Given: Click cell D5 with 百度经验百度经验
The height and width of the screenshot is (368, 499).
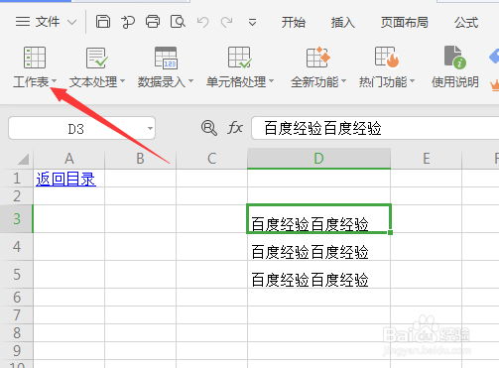Looking at the screenshot, I should pyautogui.click(x=318, y=275).
